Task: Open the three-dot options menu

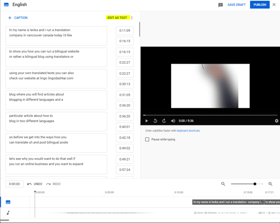Action: [132, 17]
